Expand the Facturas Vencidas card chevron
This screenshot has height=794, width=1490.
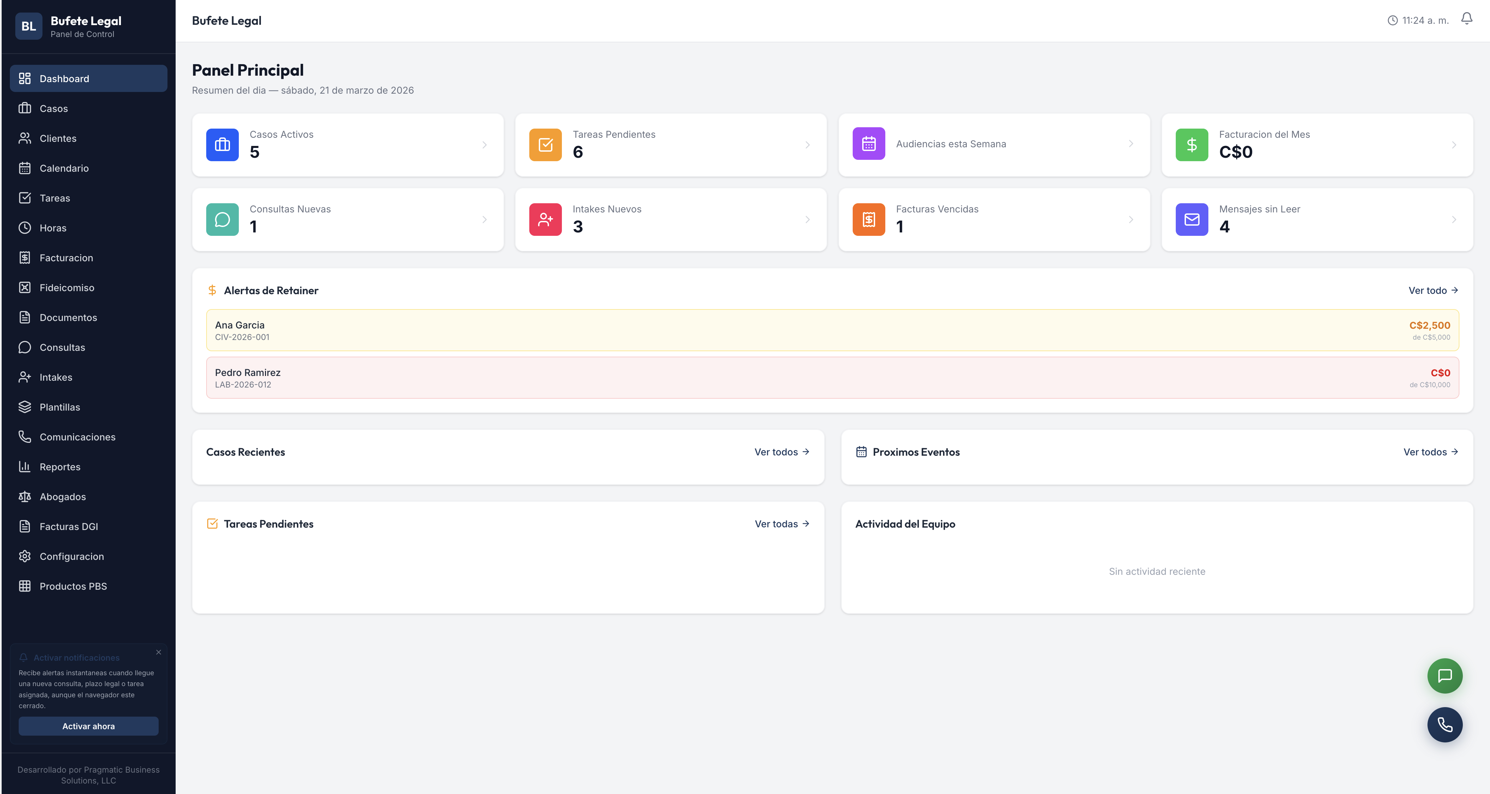tap(1131, 220)
